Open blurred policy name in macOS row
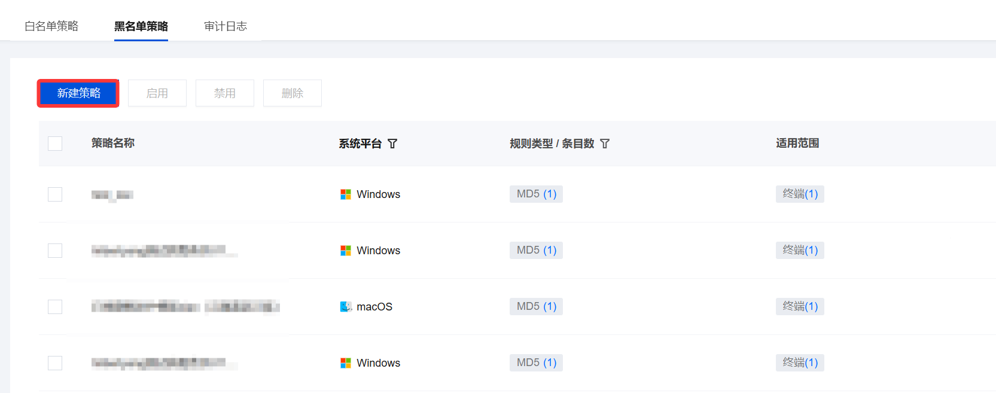 (x=185, y=307)
